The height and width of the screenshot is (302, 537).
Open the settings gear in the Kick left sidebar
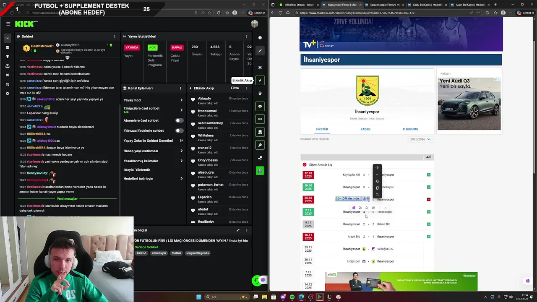pos(8,94)
